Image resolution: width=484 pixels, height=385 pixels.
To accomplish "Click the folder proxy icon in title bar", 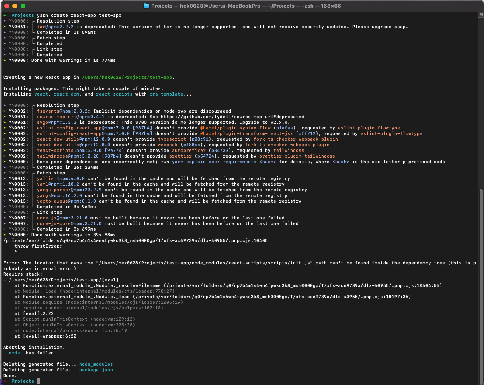I will pyautogui.click(x=146, y=6).
